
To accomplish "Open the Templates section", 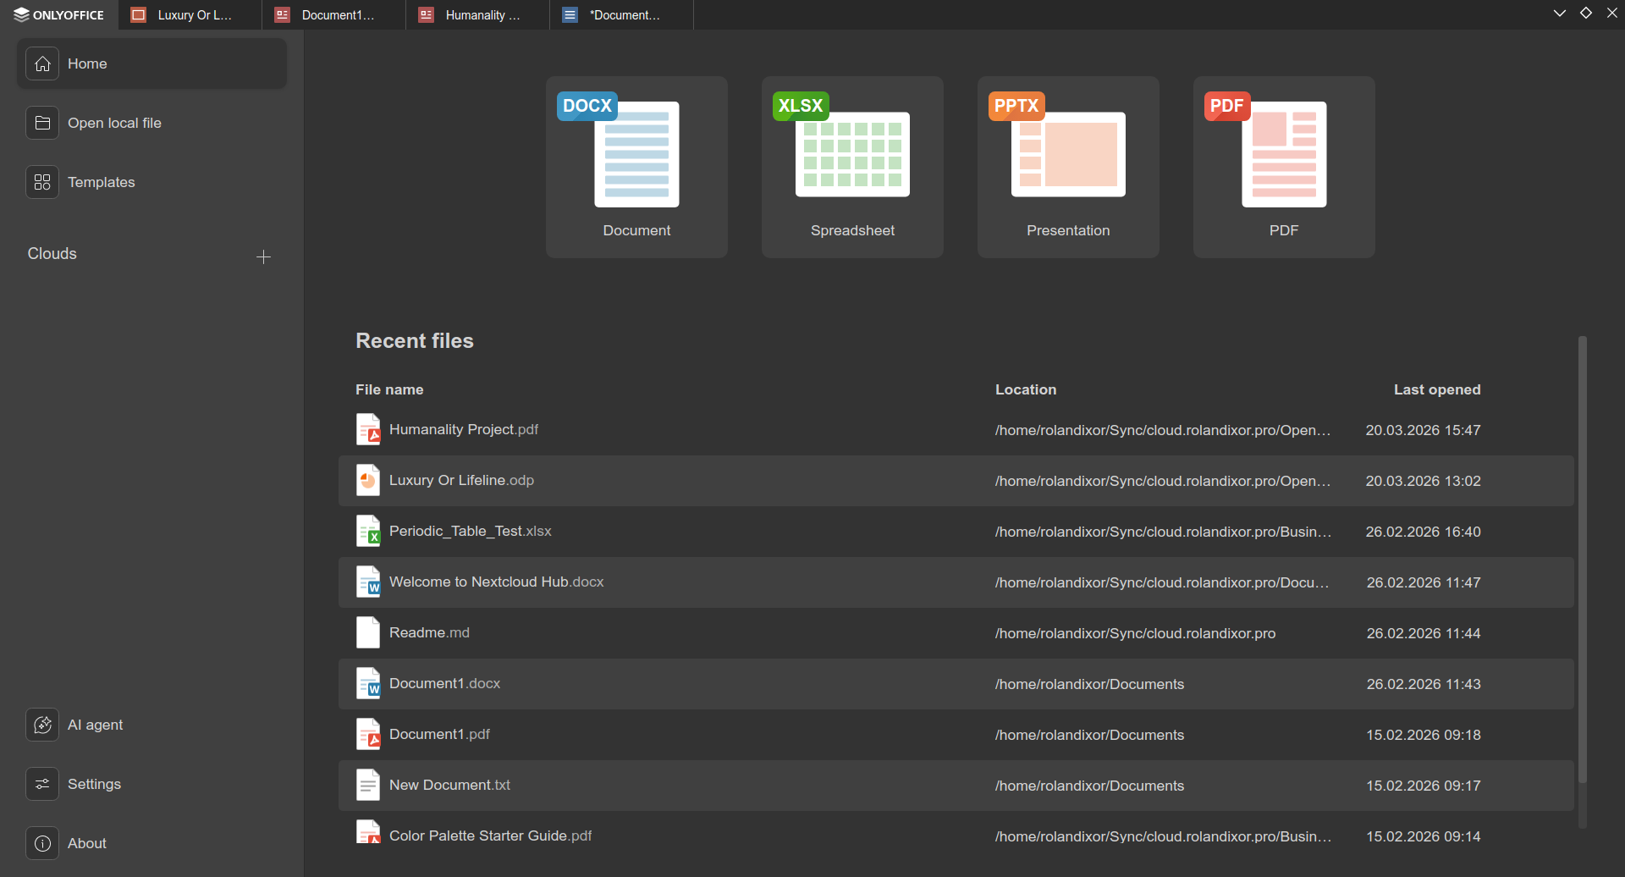I will tap(101, 182).
